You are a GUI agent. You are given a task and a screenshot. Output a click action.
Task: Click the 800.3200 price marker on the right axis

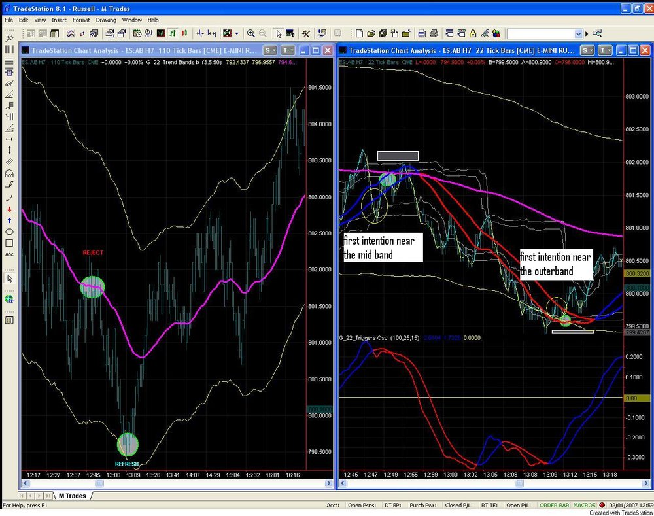[x=637, y=273]
